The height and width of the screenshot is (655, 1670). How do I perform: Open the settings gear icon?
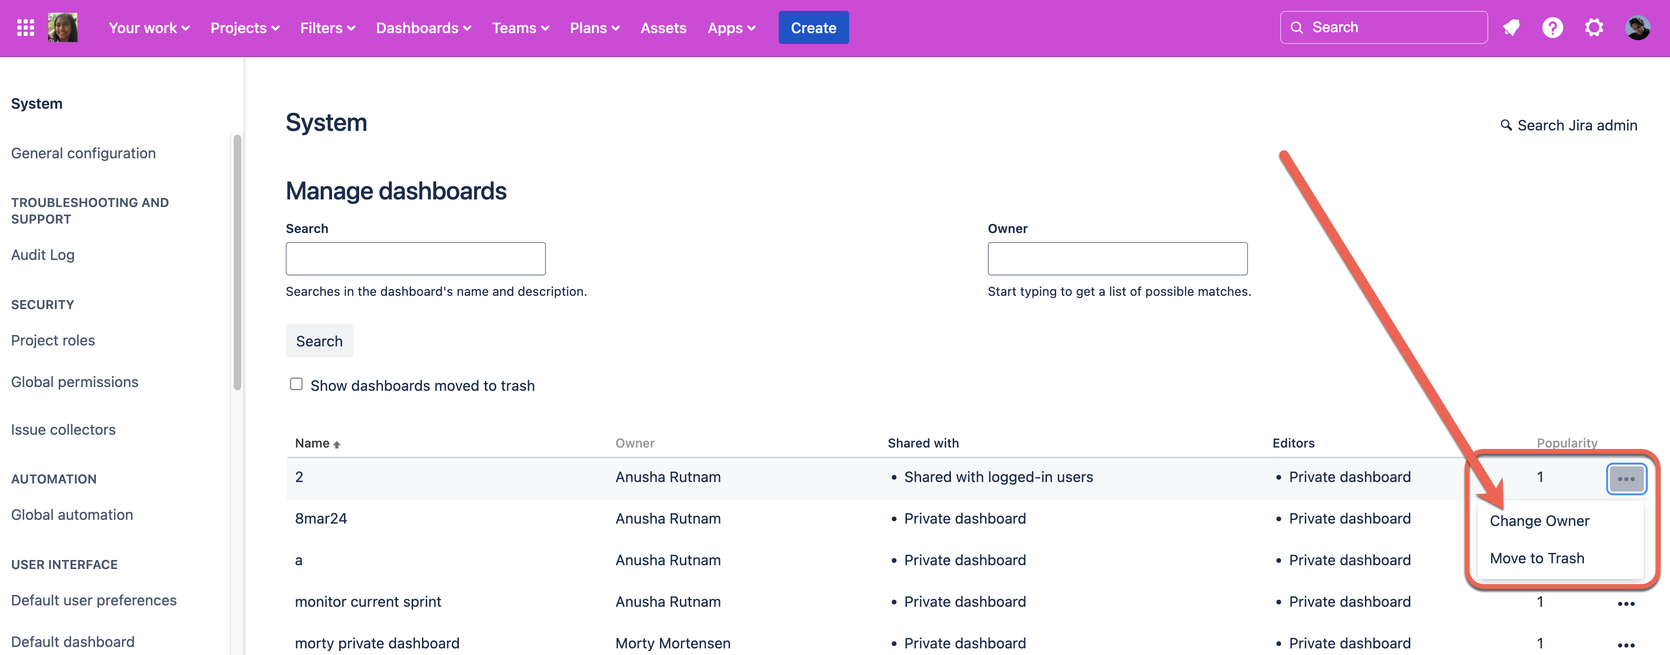coord(1594,28)
